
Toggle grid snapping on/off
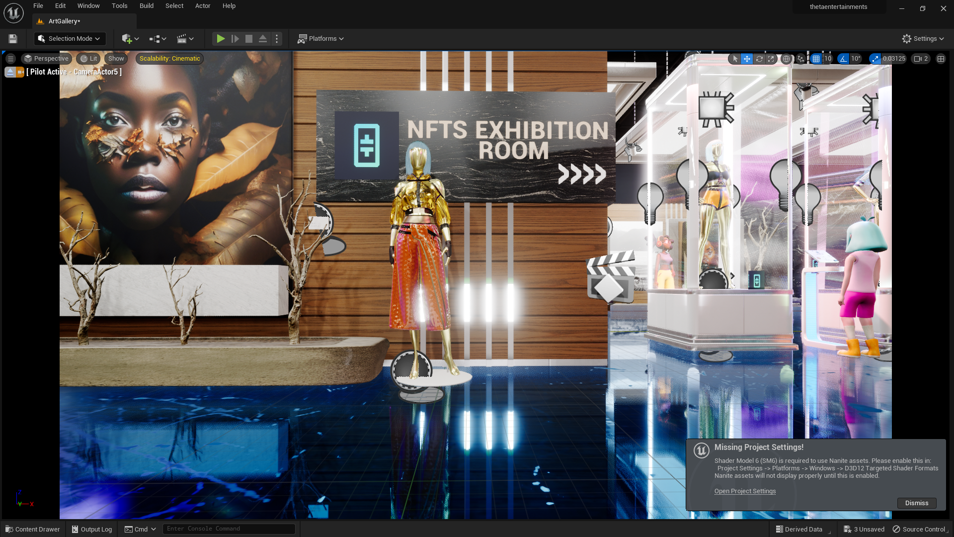[x=816, y=59]
